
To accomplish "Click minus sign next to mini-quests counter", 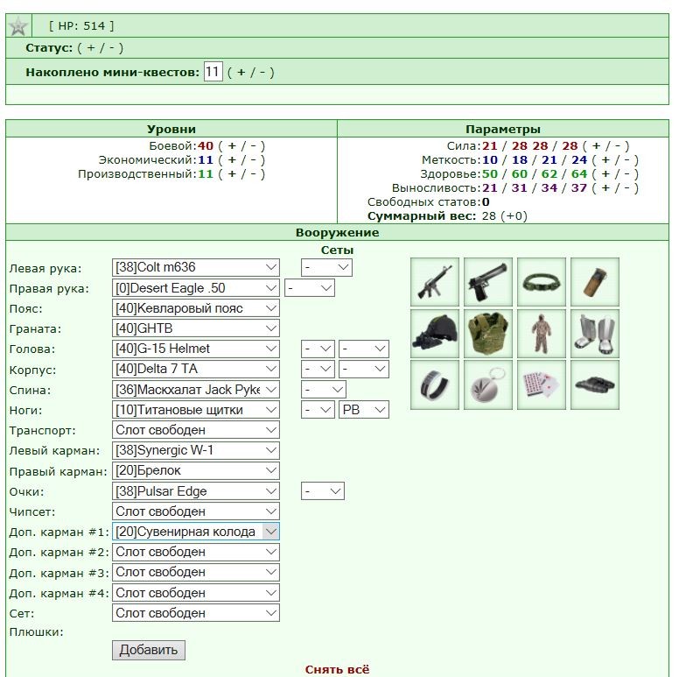I will click(262, 72).
